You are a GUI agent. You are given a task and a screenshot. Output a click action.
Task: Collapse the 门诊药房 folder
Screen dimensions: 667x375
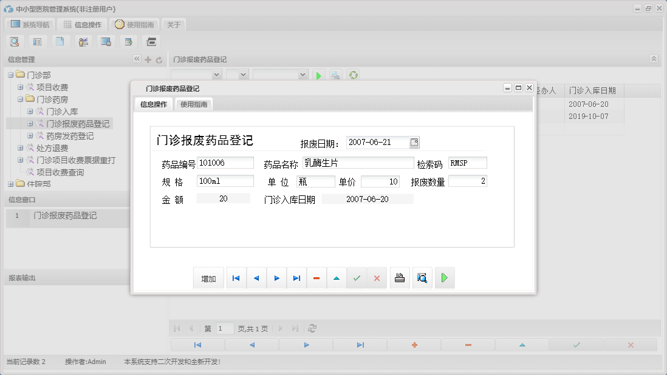pos(20,99)
